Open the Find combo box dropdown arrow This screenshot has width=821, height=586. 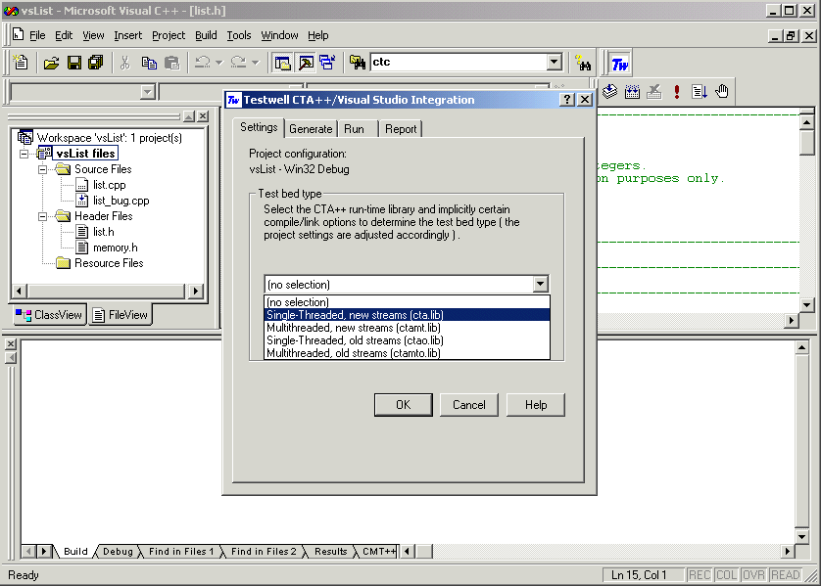pyautogui.click(x=555, y=63)
